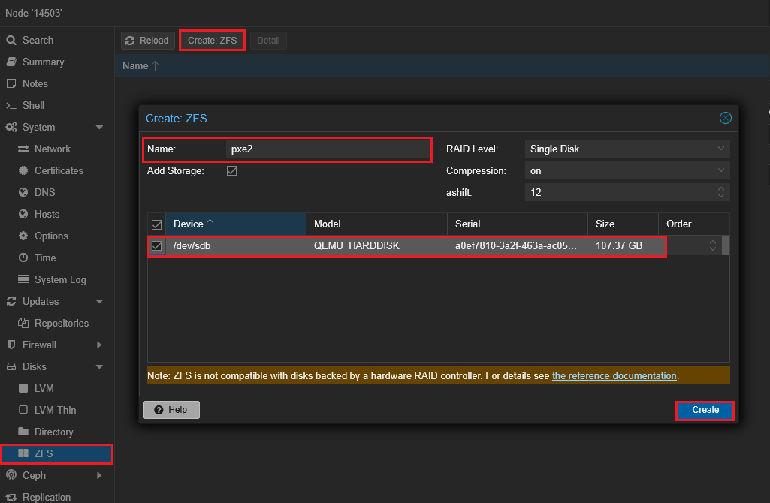Select the Network icon under System
This screenshot has height=503, width=770.
coord(23,149)
